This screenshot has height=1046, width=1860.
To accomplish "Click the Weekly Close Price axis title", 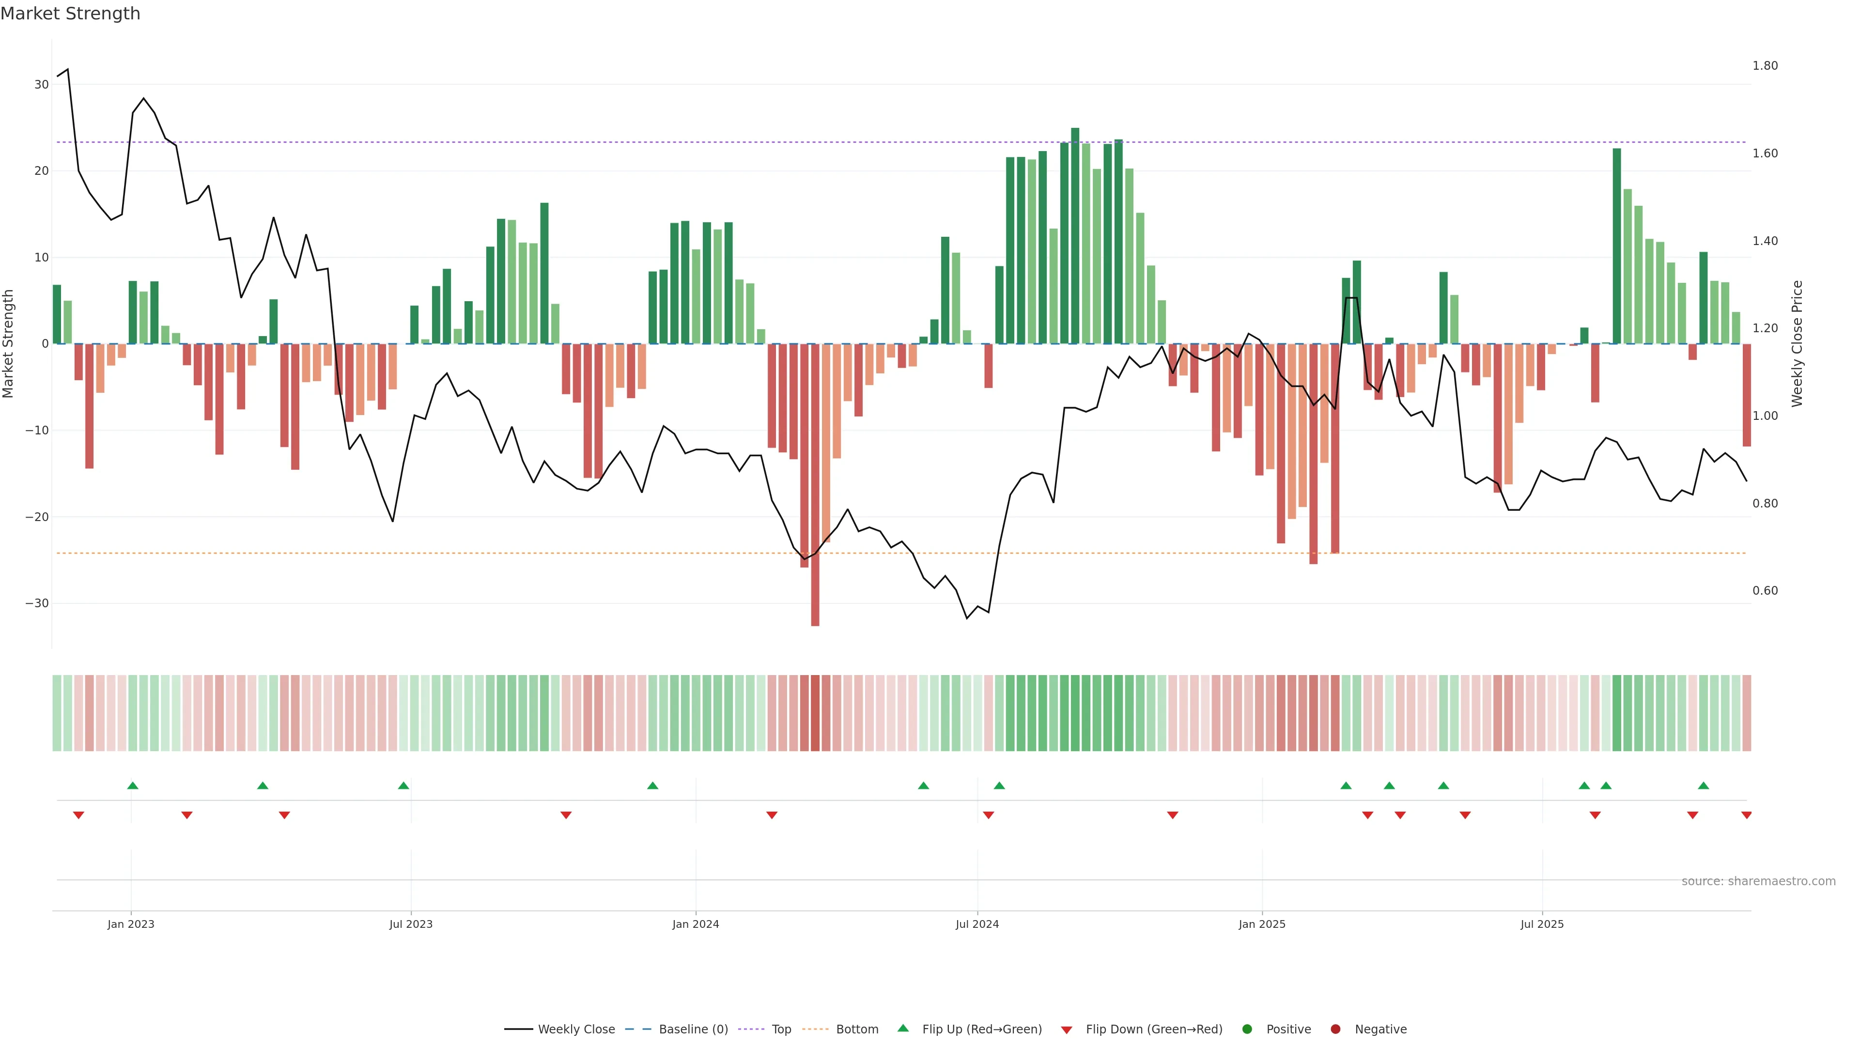I will tap(1797, 344).
